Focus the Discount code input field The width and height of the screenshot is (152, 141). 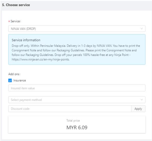[x=70, y=109]
